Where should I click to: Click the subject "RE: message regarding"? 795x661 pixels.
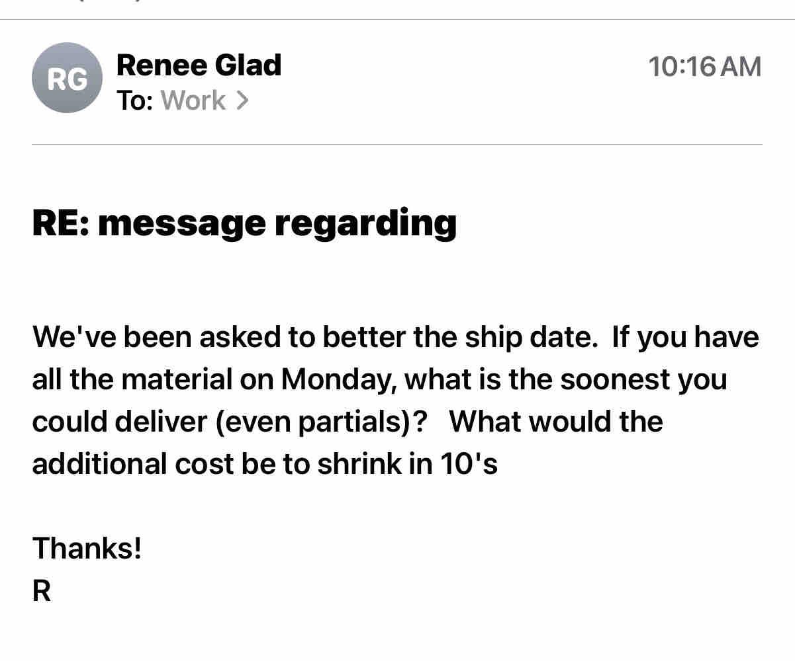pos(244,223)
